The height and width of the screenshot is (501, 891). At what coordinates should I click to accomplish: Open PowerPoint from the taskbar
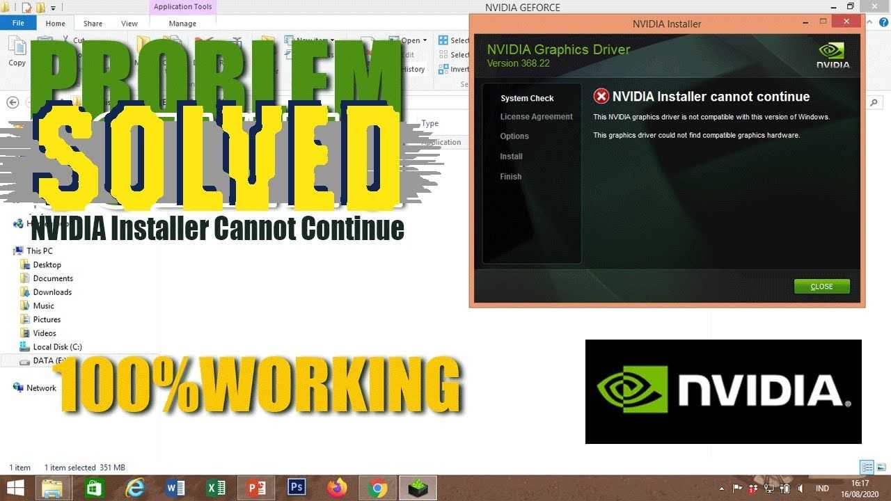[x=256, y=488]
